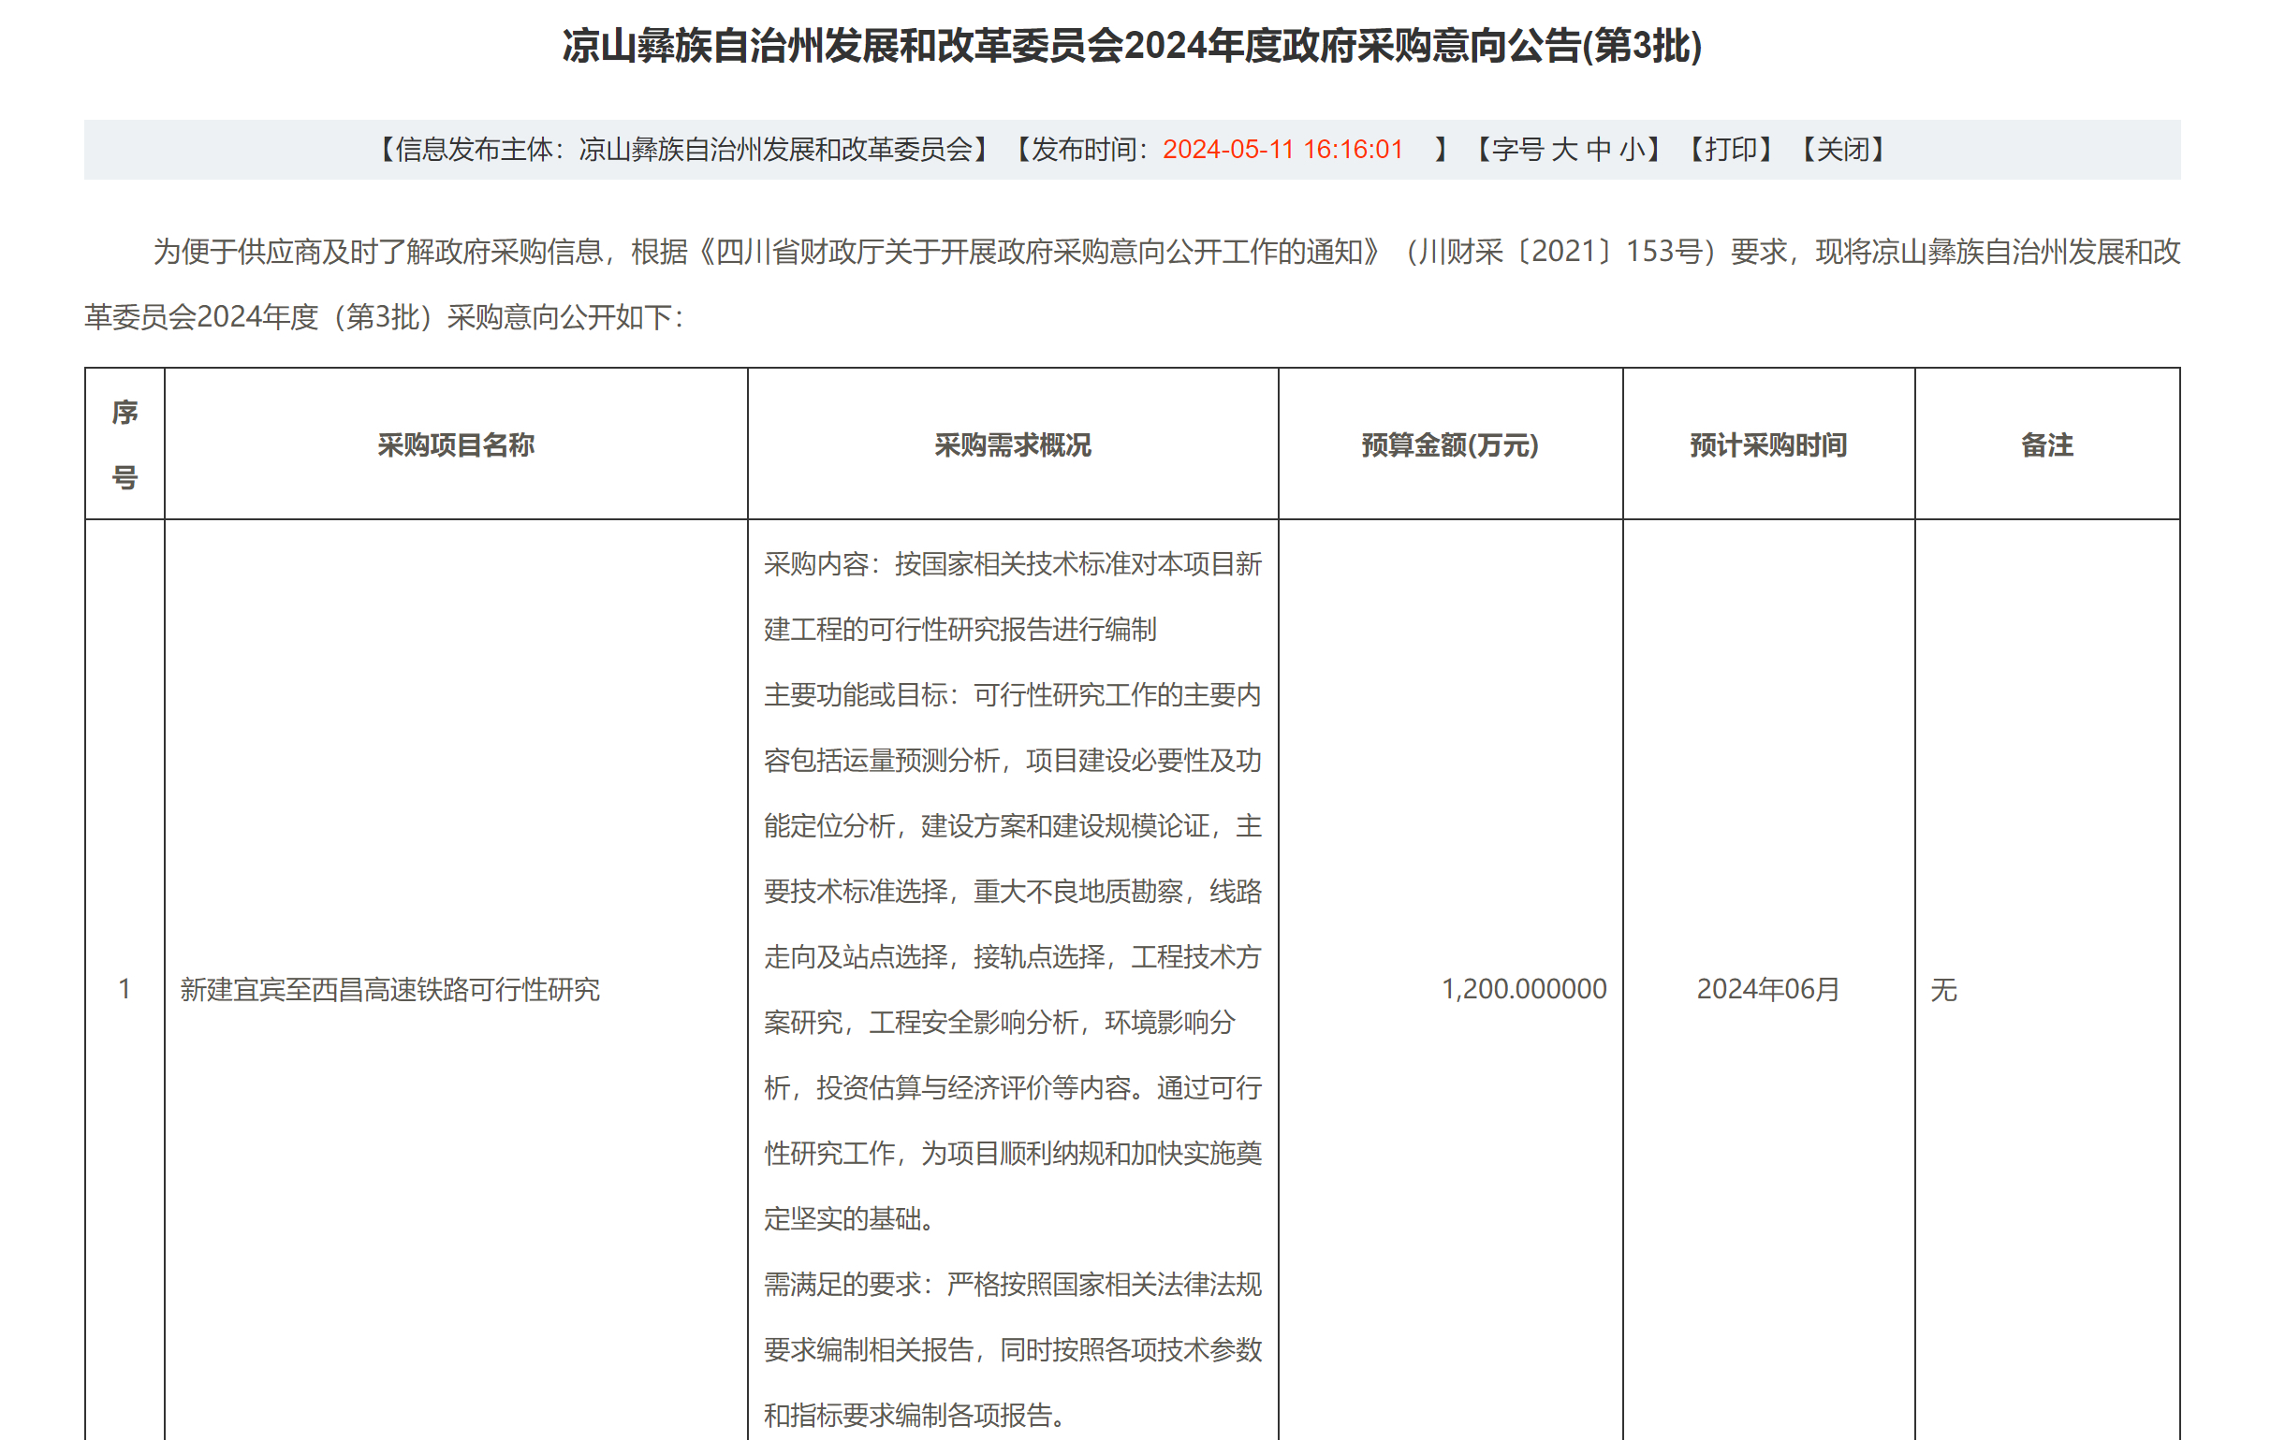The height and width of the screenshot is (1440, 2285).
Task: Click budget amount 1,200.000000
Action: pos(1524,989)
